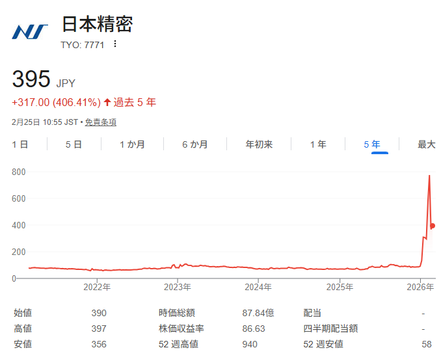Switch to the 5日 chart range
Screen dimensions: 441x363
[x=73, y=144]
